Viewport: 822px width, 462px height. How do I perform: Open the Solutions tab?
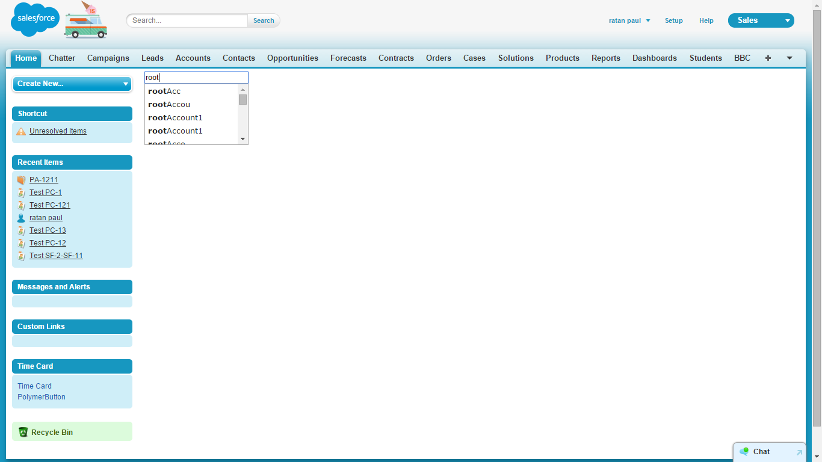pyautogui.click(x=516, y=58)
